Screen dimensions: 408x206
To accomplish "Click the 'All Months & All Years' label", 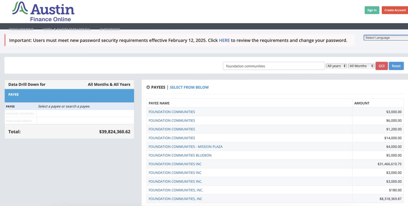I will (x=109, y=84).
